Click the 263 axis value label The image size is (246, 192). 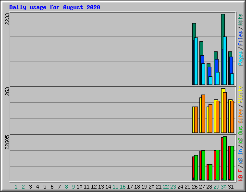tap(7, 91)
